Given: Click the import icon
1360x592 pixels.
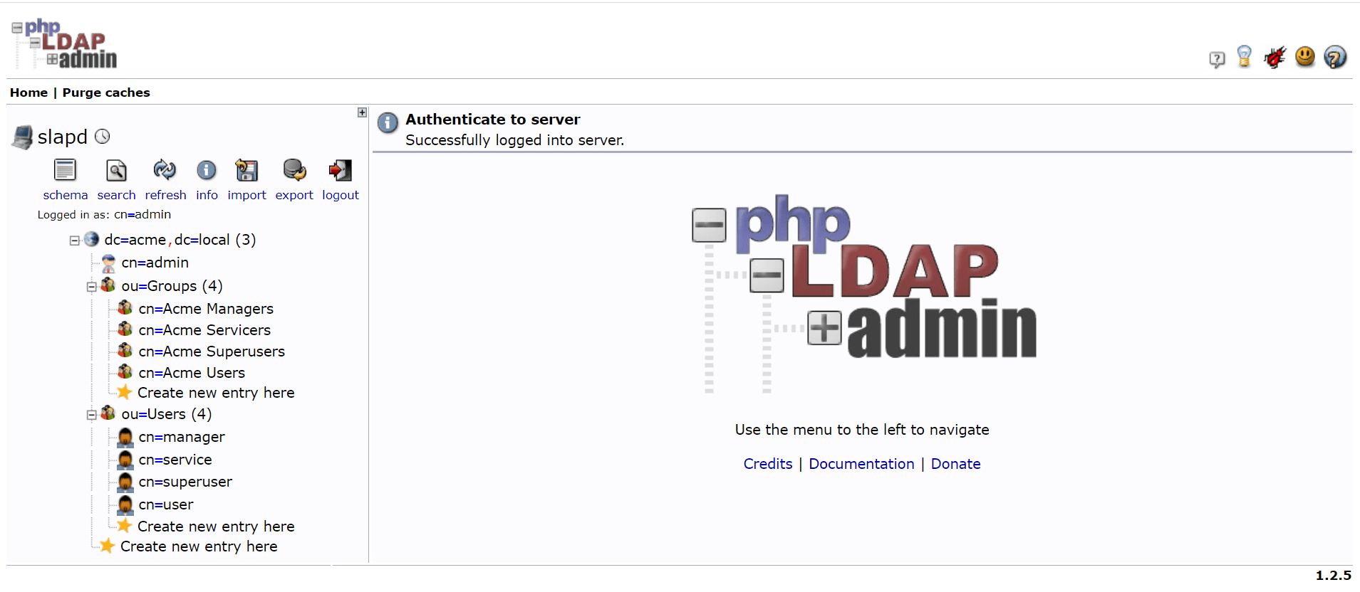Looking at the screenshot, I should pyautogui.click(x=246, y=171).
